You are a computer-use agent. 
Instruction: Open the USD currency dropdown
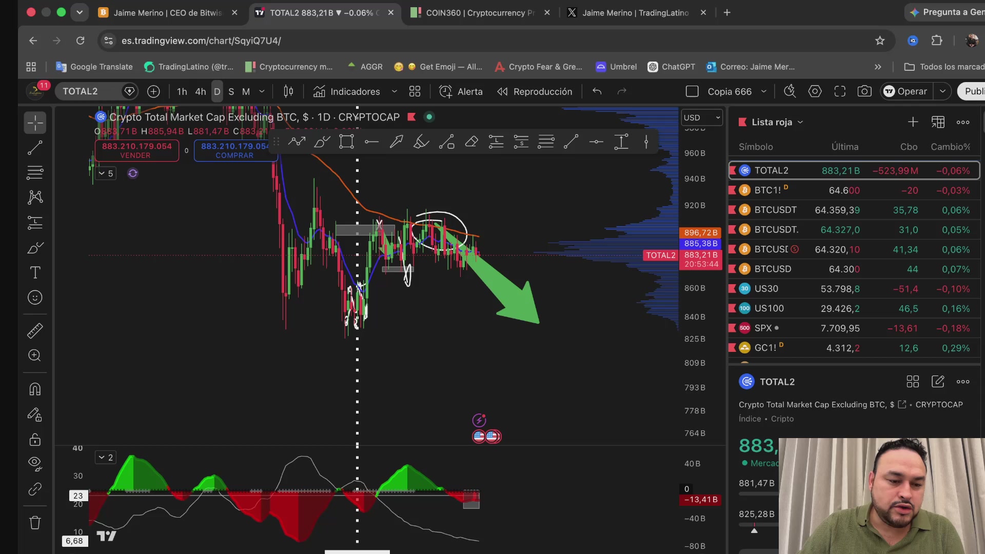[701, 117]
